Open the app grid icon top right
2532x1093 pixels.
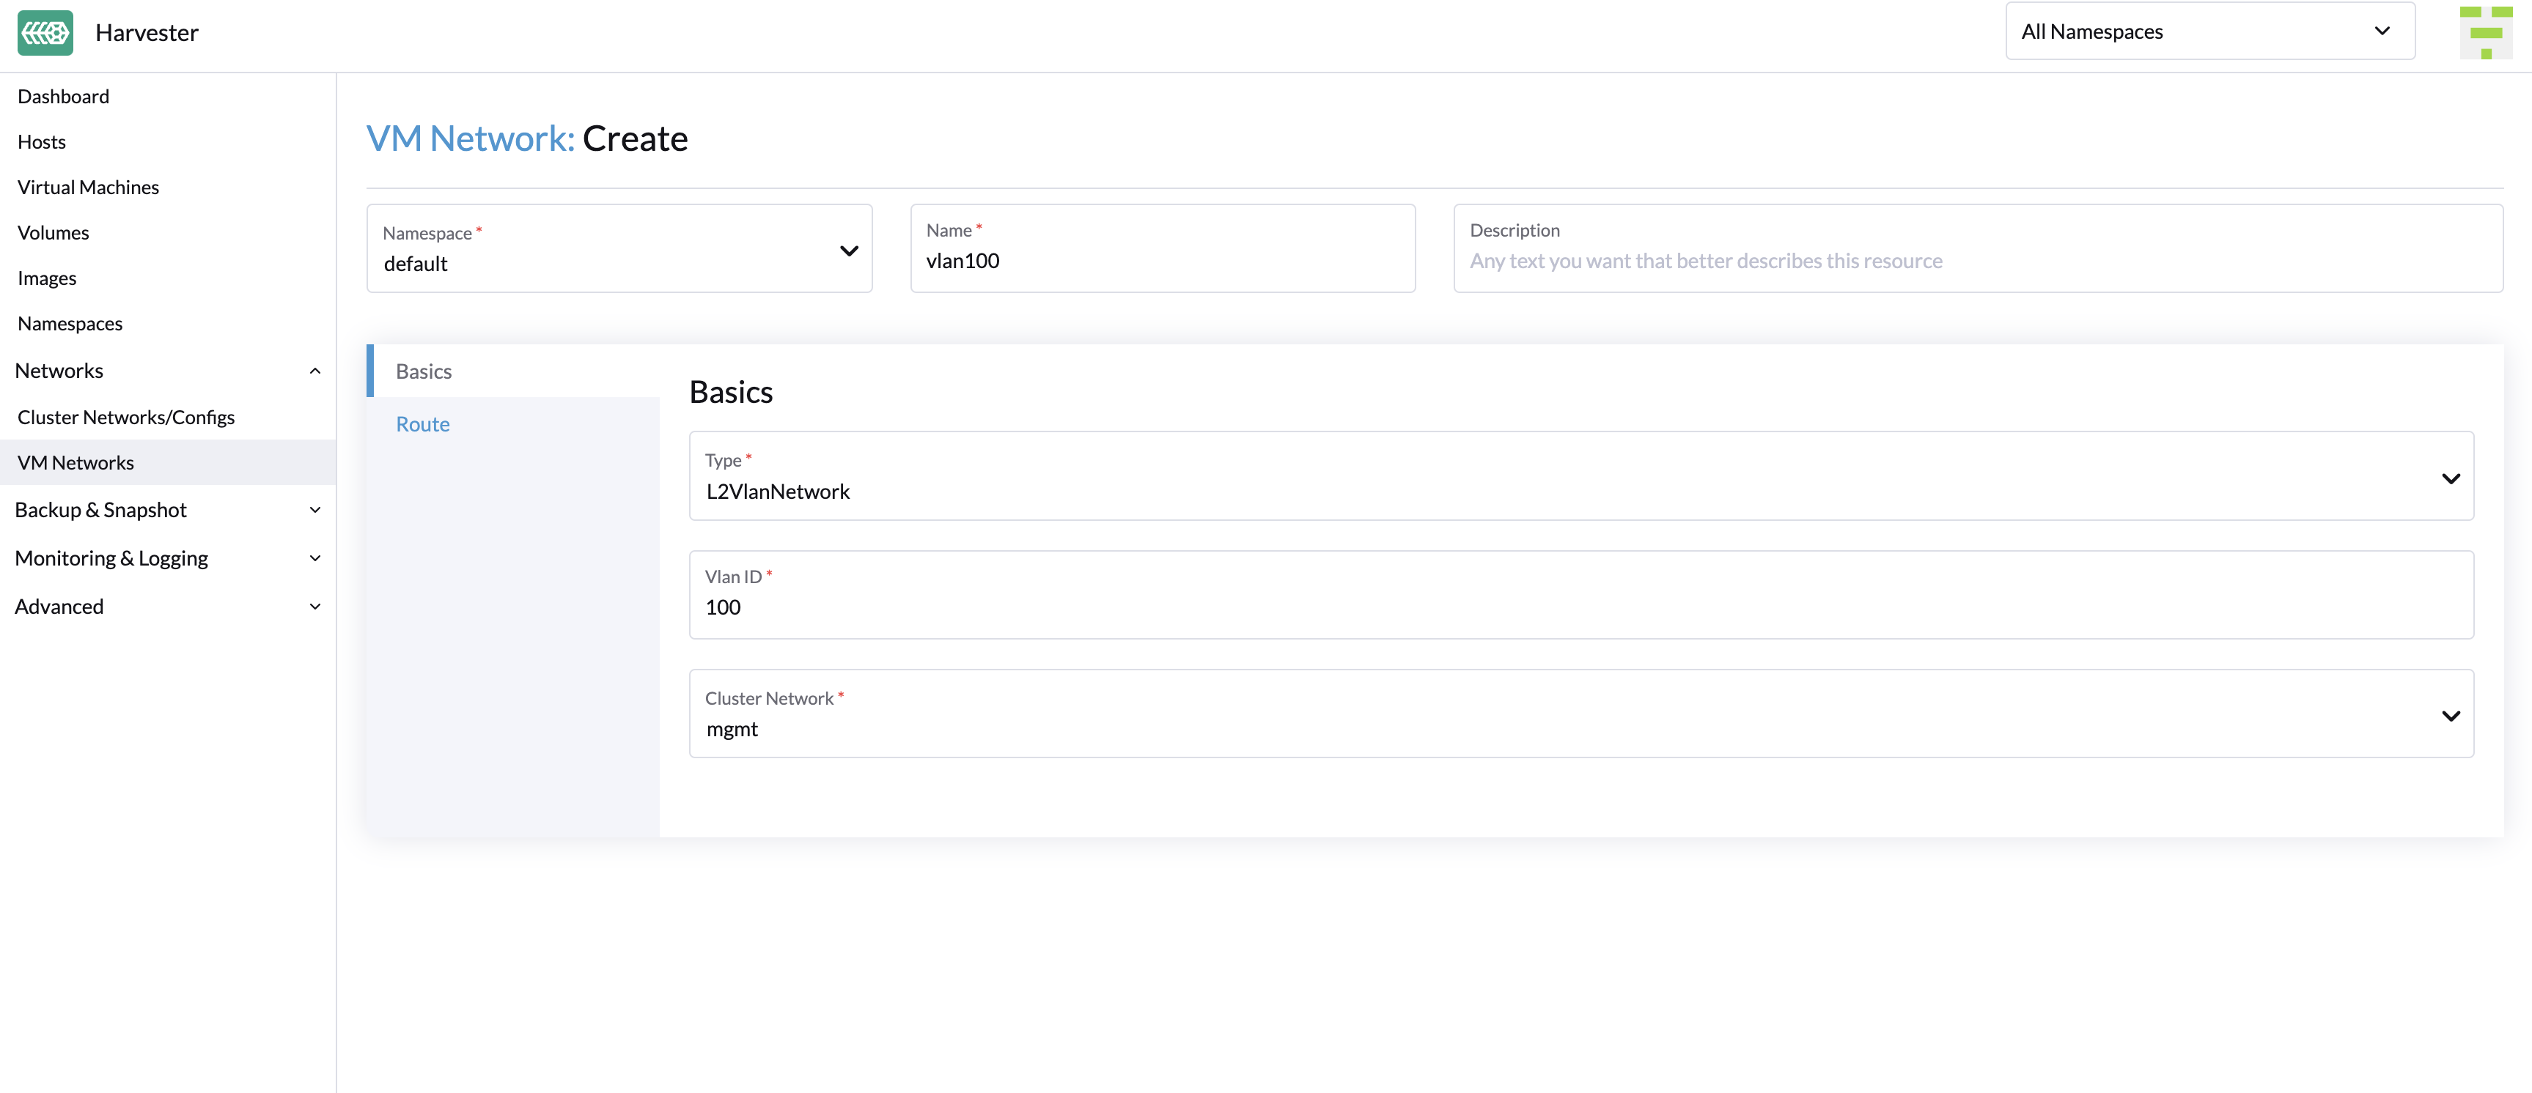(2487, 32)
